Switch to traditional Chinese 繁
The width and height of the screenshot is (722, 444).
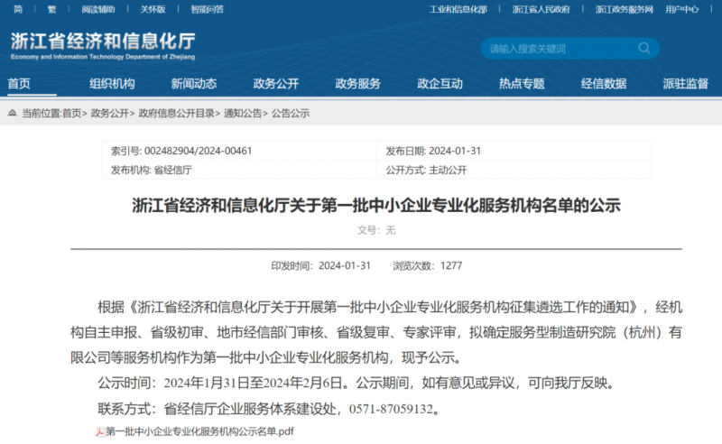(52, 9)
